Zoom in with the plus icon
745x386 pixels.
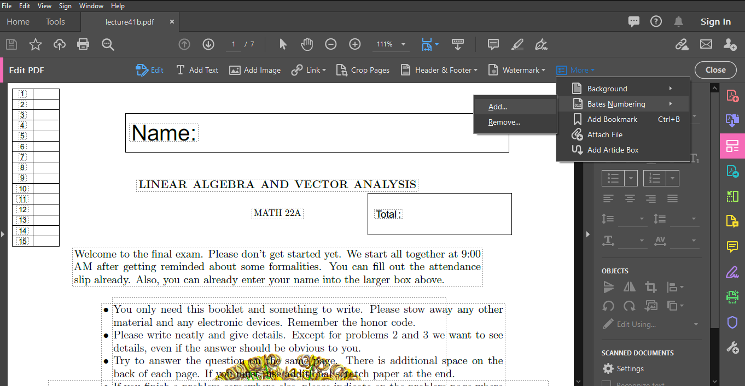click(355, 44)
